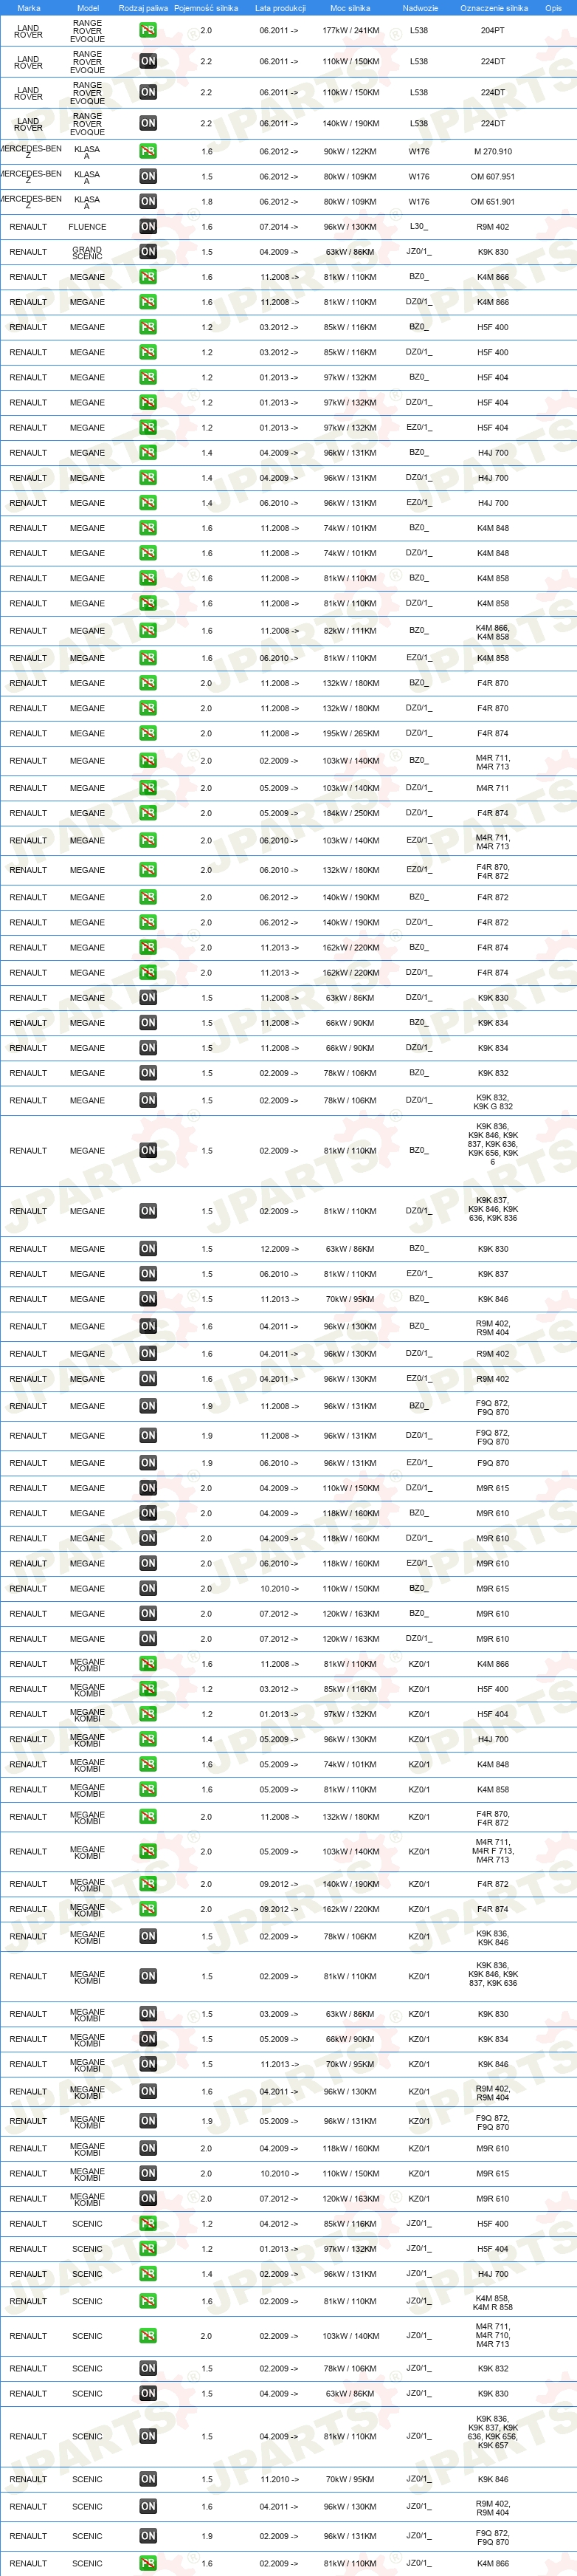Click the K4M 866, K4M 858 engine cell
Image resolution: width=577 pixels, height=2576 pixels.
[x=493, y=632]
